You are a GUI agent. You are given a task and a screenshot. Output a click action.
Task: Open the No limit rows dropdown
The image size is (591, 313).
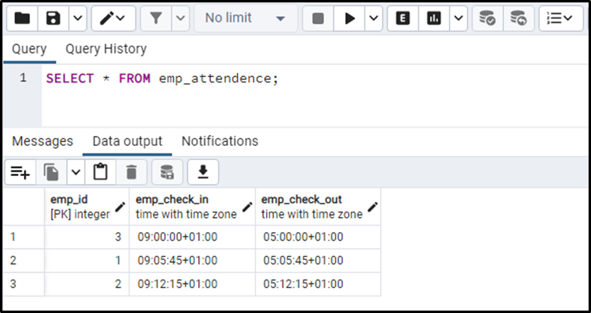click(x=245, y=19)
